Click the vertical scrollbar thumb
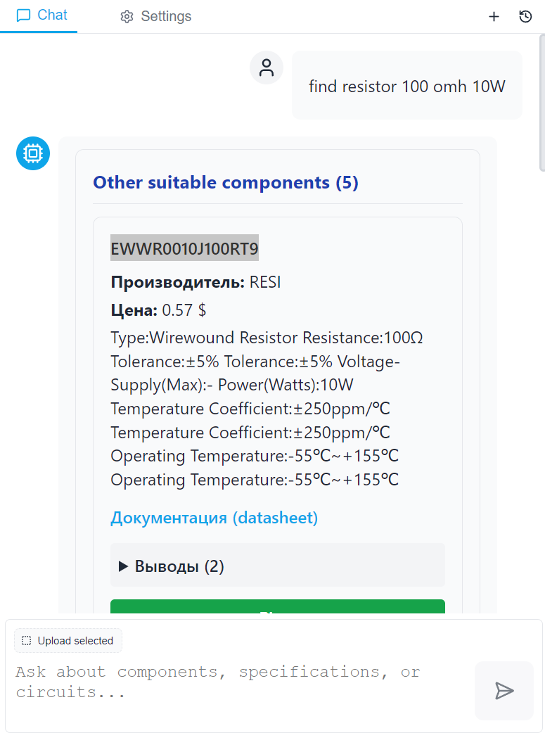The height and width of the screenshot is (733, 545). coord(541,106)
